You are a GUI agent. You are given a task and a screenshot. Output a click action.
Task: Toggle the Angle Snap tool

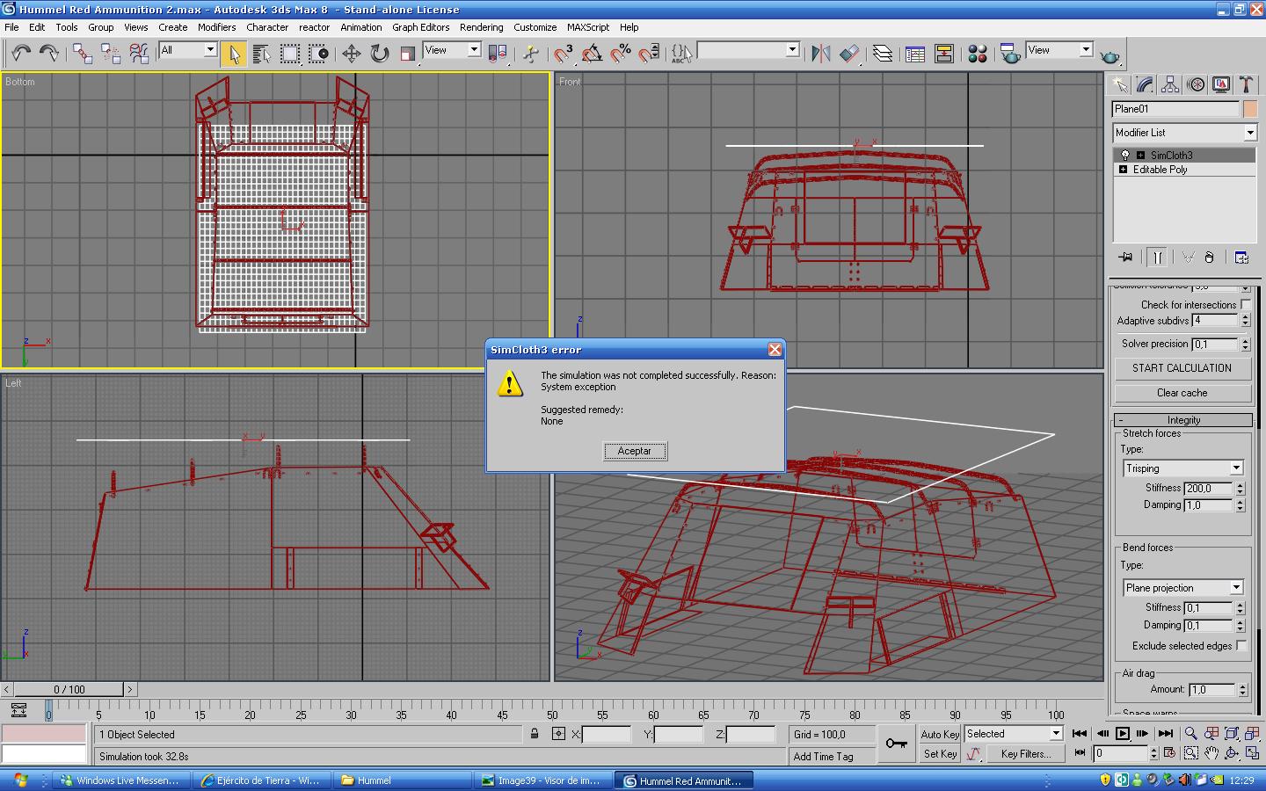coord(592,54)
